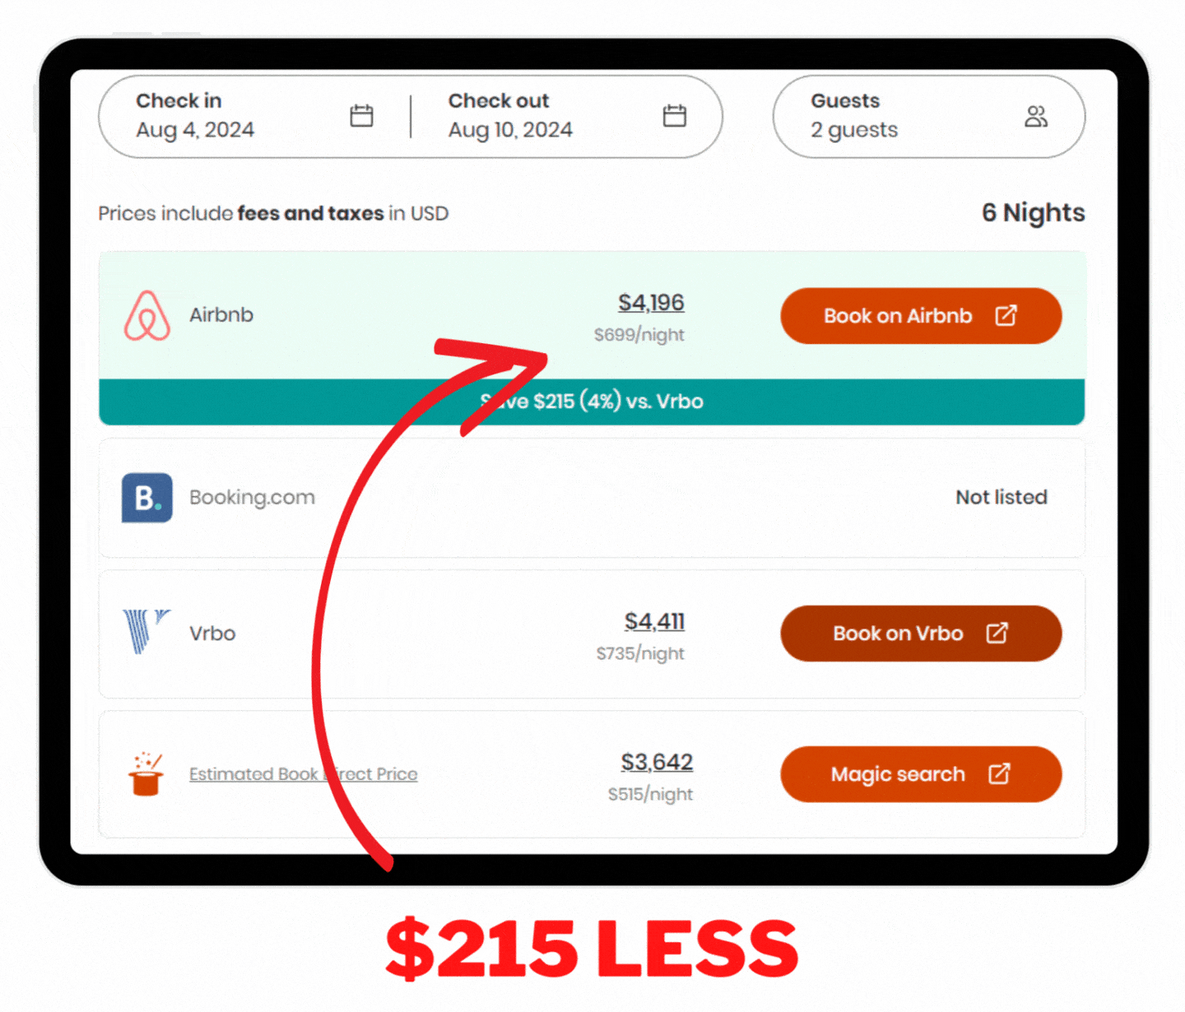Open the check-out calendar icon
Image resolution: width=1185 pixels, height=1012 pixels.
pos(674,116)
